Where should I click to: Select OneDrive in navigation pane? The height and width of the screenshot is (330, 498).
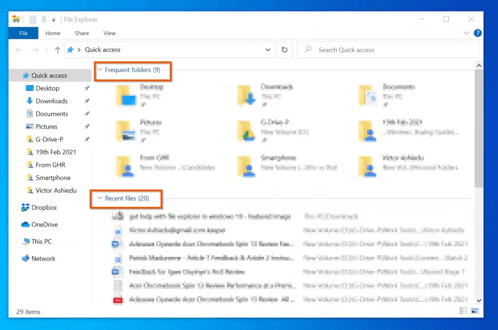39,224
